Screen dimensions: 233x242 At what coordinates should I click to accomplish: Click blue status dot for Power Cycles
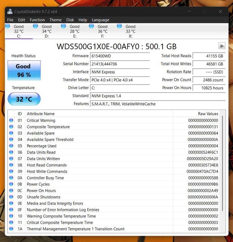point(11,184)
